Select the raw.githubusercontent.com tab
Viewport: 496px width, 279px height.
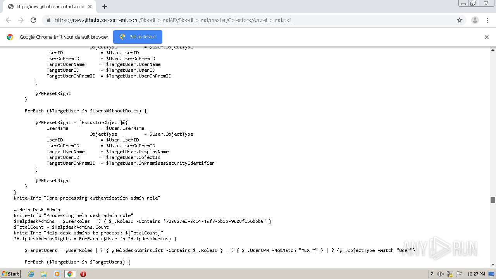[50, 7]
